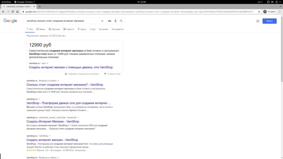Image resolution: width=283 pixels, height=159 pixels.
Task: Click the window icon in the system tray
Action: point(268,2)
